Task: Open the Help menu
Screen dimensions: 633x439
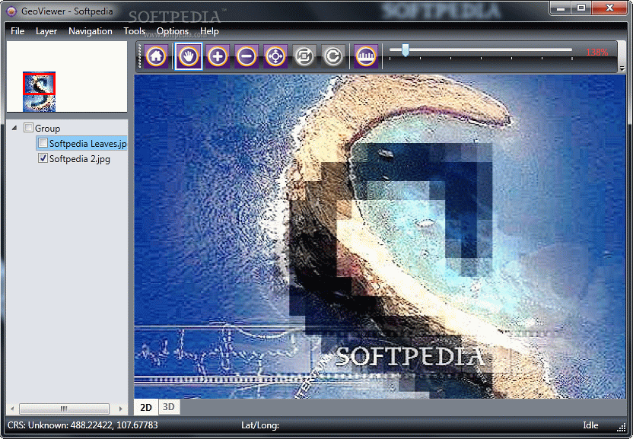Action: point(209,31)
